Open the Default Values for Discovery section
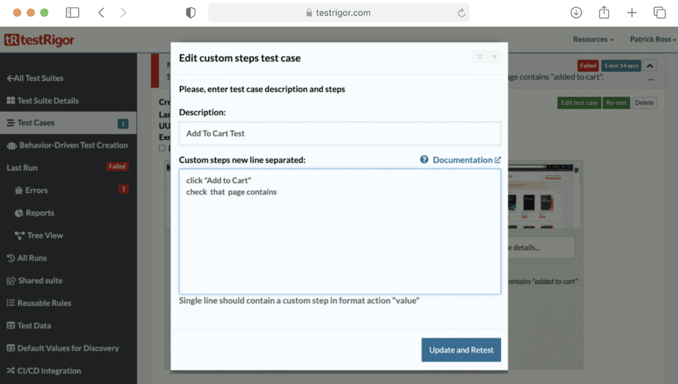678x384 pixels. (62, 348)
